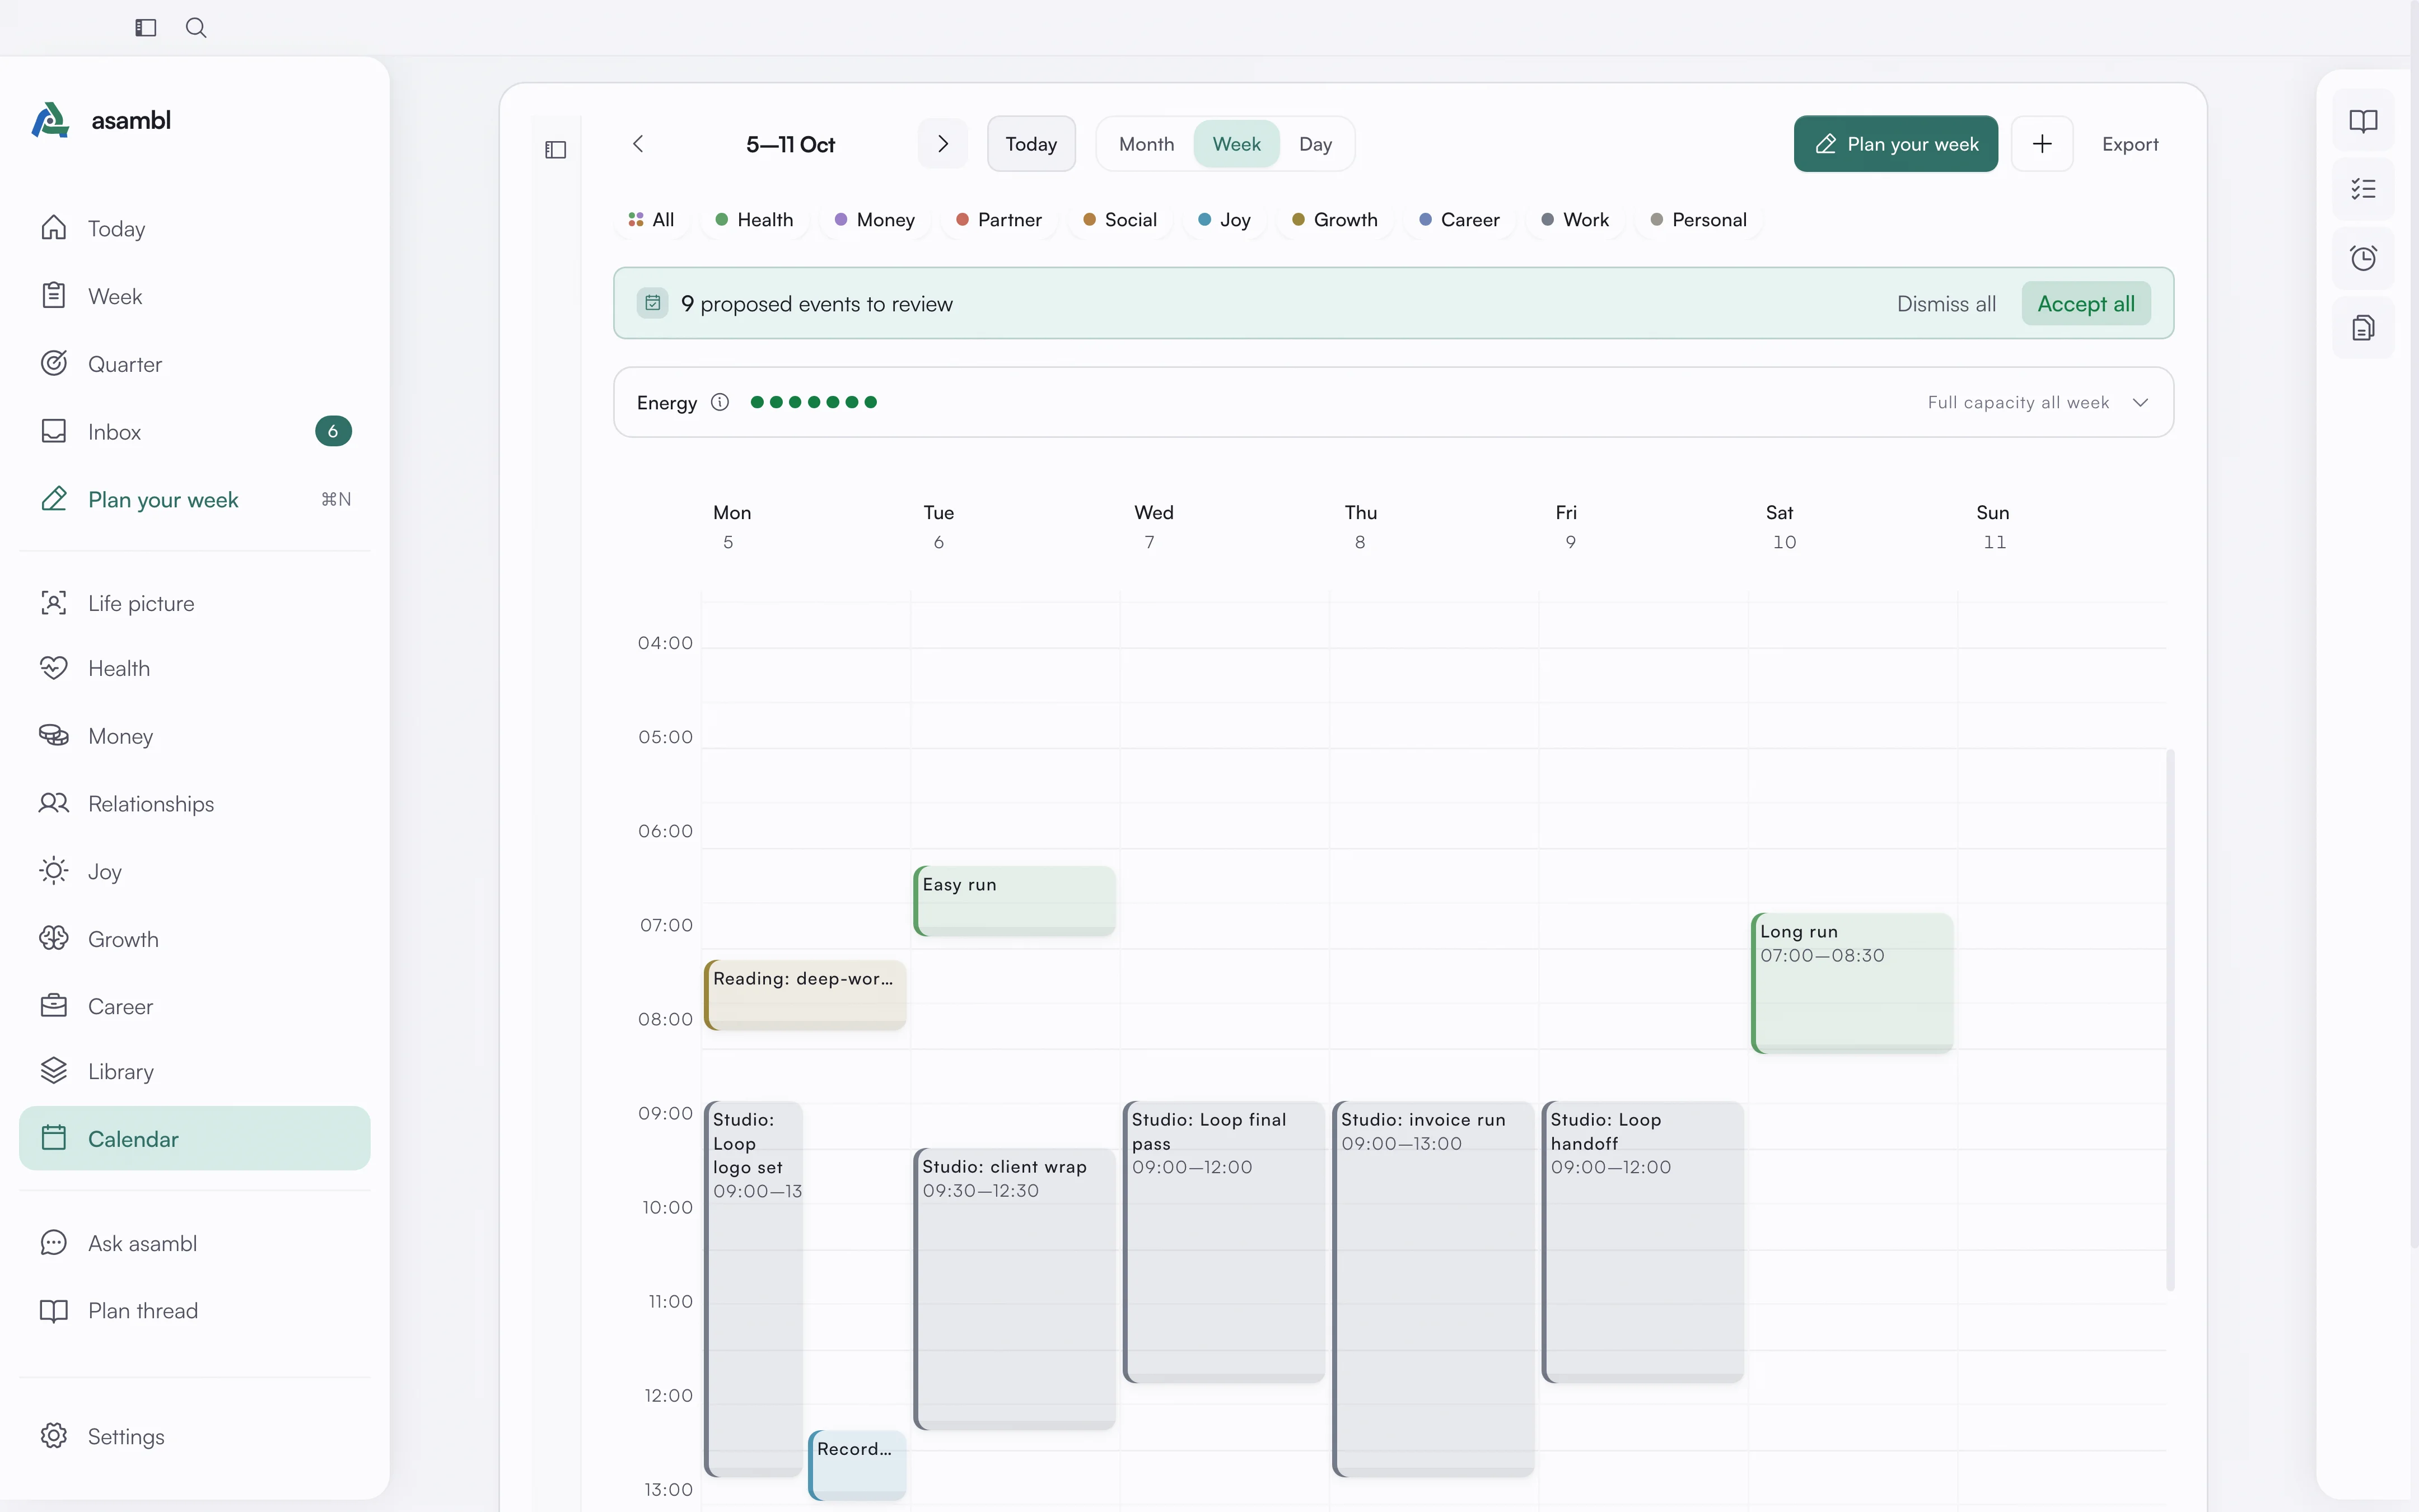Viewport: 2419px width, 1512px height.
Task: Click Accept all proposed events
Action: click(x=2086, y=303)
